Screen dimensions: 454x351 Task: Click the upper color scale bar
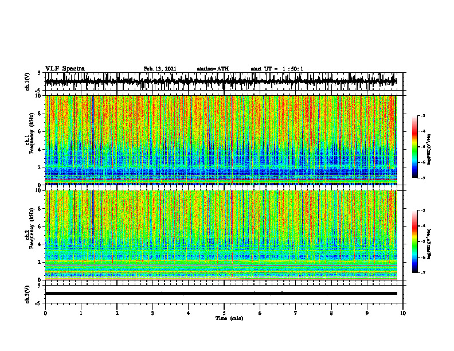[x=414, y=147]
